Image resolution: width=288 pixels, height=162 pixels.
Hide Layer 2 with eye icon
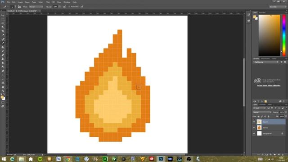coord(254,122)
